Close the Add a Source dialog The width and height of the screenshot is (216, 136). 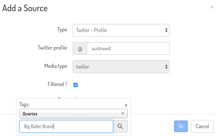tap(212, 7)
